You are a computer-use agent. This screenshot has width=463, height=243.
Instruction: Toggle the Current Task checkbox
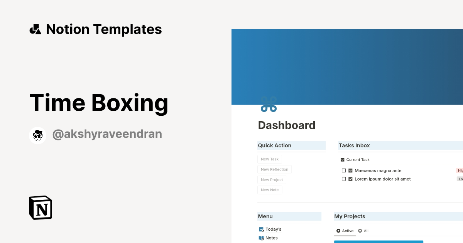[x=342, y=159]
